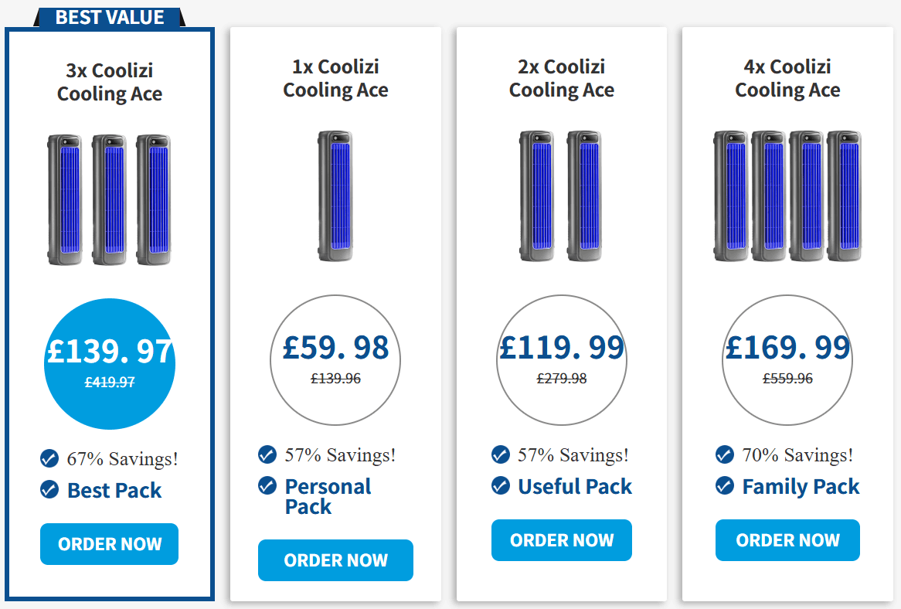Click Order Now for Useful Pack
This screenshot has height=609, width=901.
[562, 540]
